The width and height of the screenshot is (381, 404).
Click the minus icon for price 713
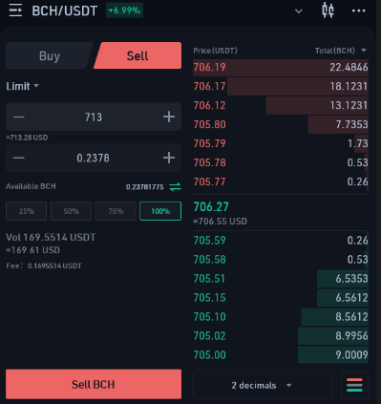pyautogui.click(x=19, y=117)
